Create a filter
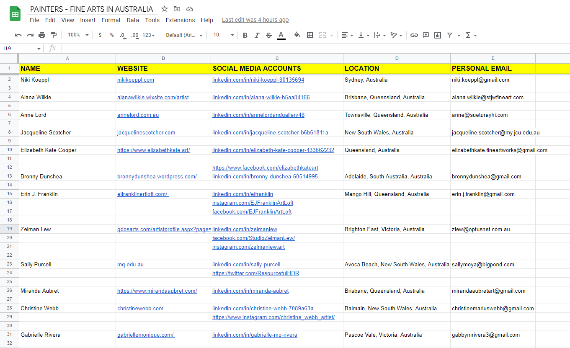570x348 pixels. pos(449,35)
